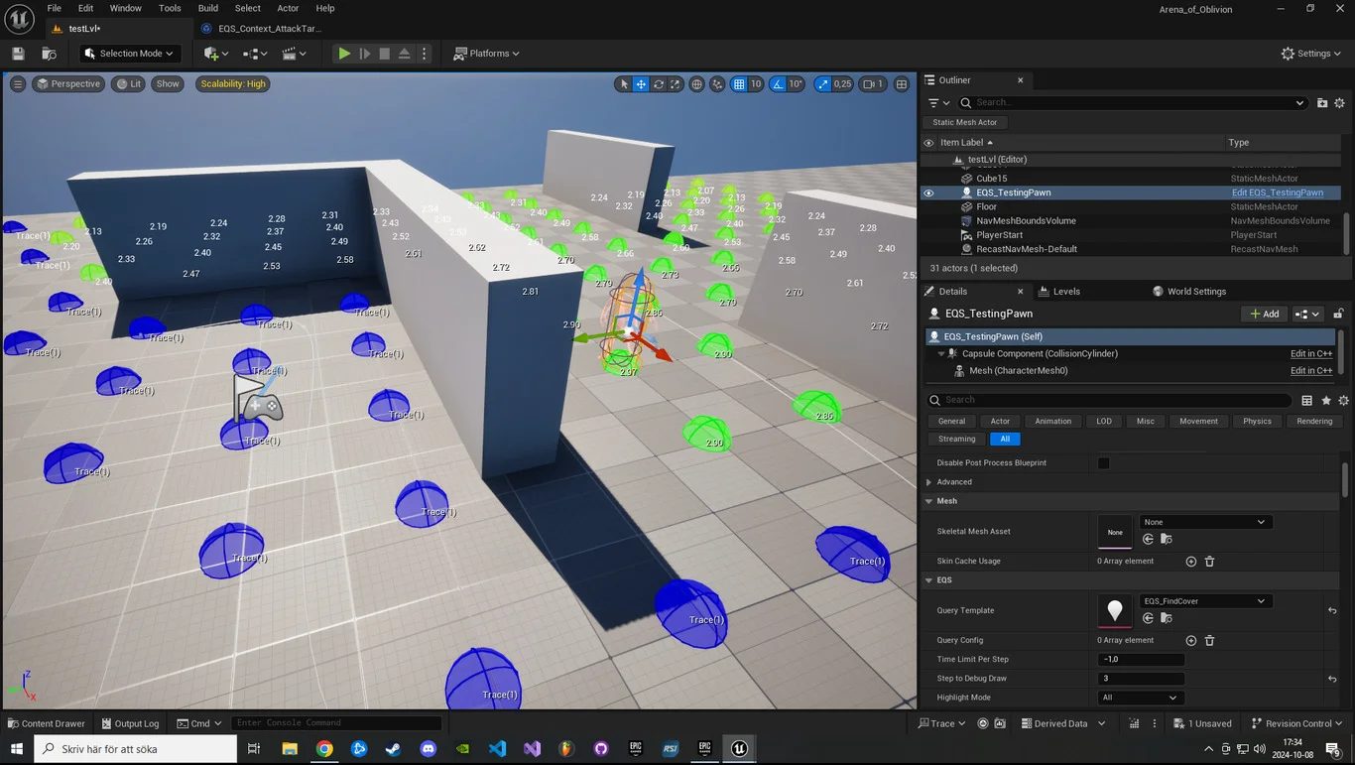The width and height of the screenshot is (1355, 765).
Task: Click the Add component button
Action: coord(1265,314)
